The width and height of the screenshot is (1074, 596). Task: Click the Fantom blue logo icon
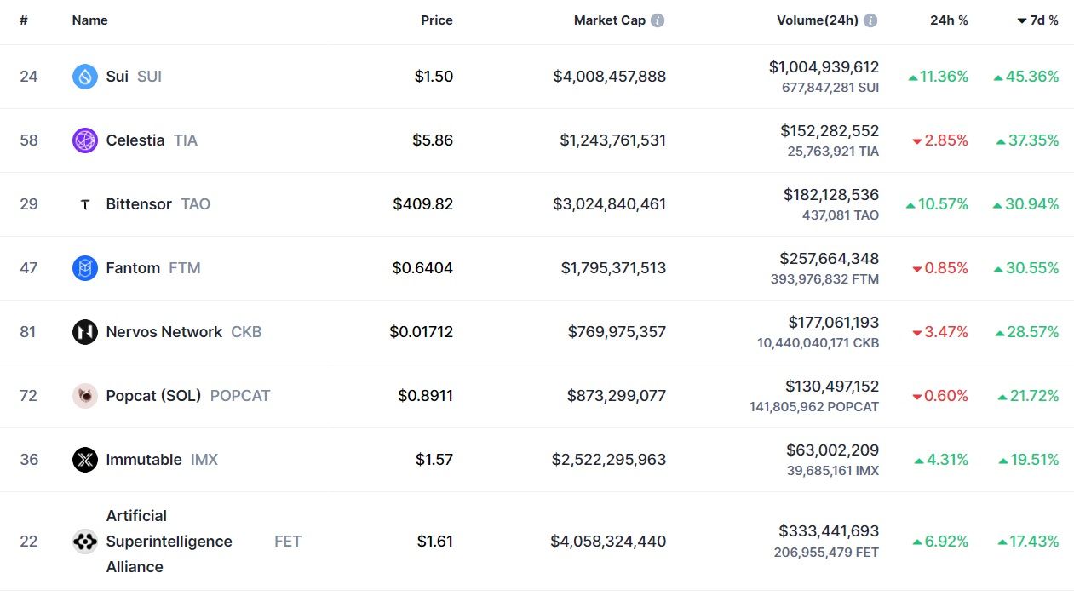[x=85, y=268]
